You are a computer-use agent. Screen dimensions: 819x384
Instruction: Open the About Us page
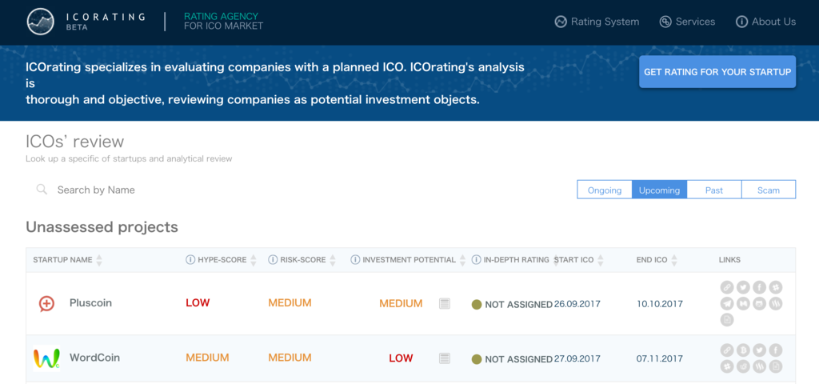(x=765, y=22)
